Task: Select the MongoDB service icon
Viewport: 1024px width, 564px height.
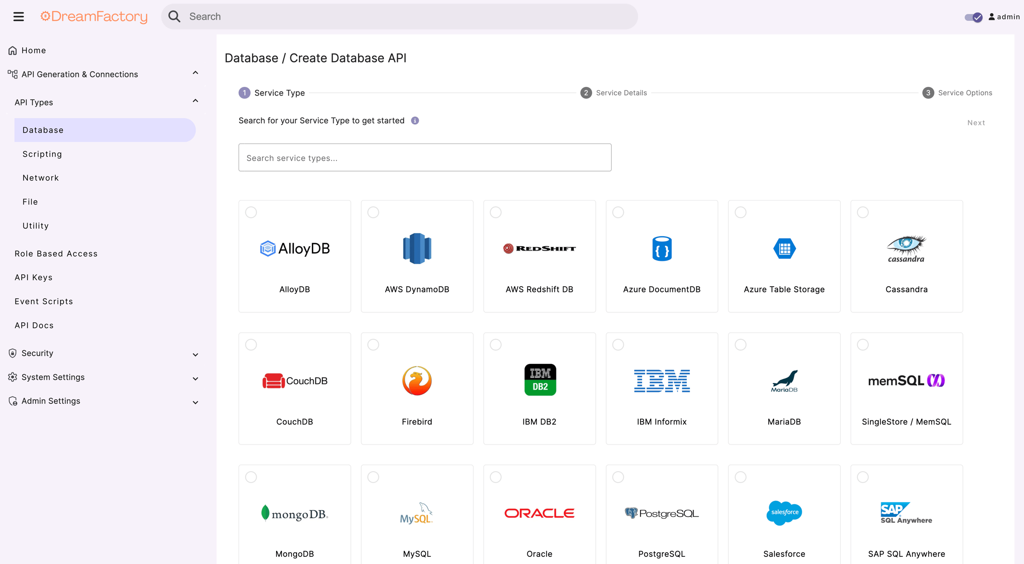Action: click(x=295, y=513)
